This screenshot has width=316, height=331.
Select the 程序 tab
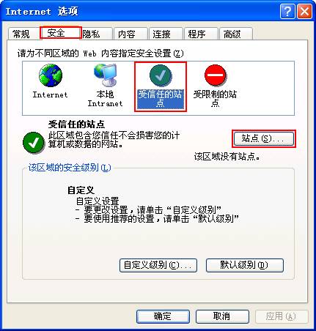[201, 34]
